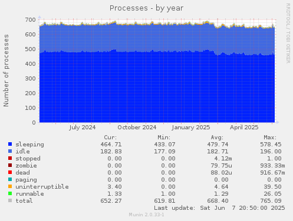The width and height of the screenshot is (293, 221).
Task: Click runnable maximum value 26.05
Action: [272, 194]
